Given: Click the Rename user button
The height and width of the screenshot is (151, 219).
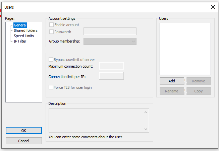Looking at the screenshot, I should 172,91.
